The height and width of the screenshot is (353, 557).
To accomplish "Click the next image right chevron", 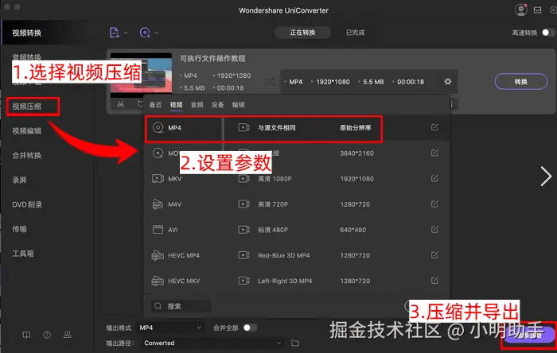I will (546, 176).
